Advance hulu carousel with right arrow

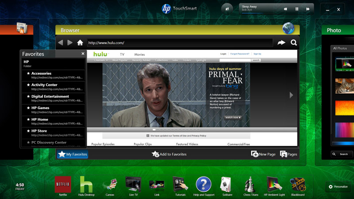click(x=291, y=95)
